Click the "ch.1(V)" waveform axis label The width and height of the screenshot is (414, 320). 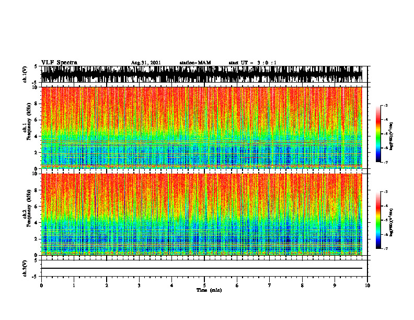tap(25, 74)
